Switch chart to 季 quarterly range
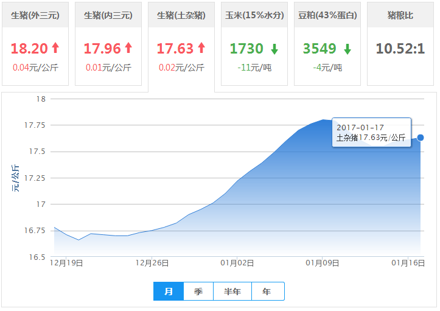This screenshot has width=440, height=311. [x=198, y=292]
